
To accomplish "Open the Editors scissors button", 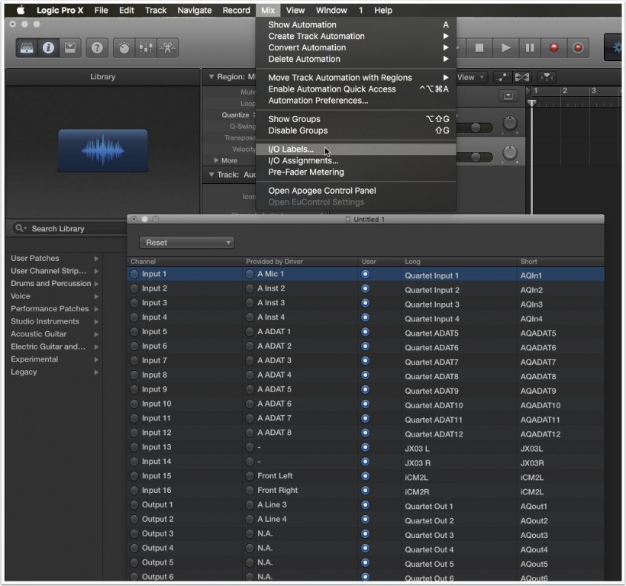I will point(168,48).
